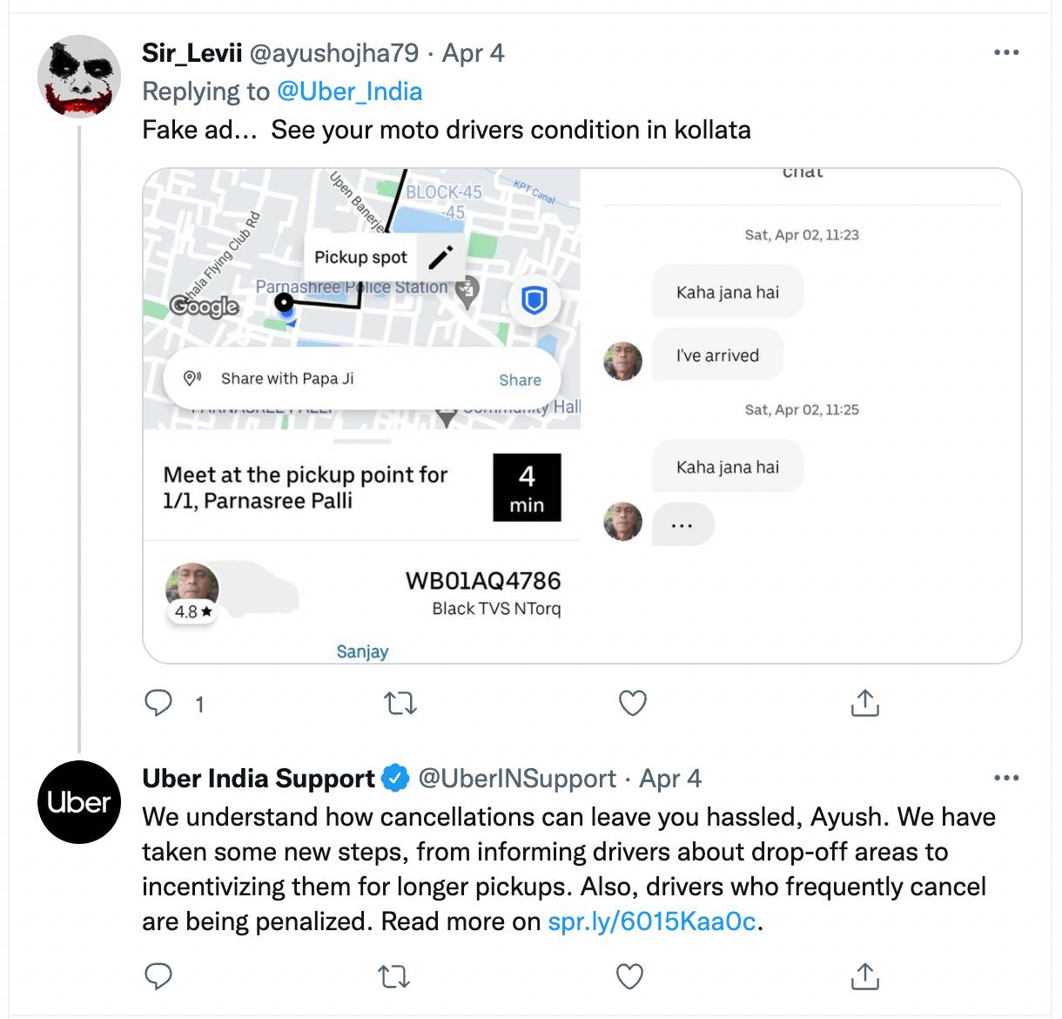Viewport: 1062px width, 1019px height.
Task: Open the Uber India Support profile name
Action: pyautogui.click(x=259, y=778)
